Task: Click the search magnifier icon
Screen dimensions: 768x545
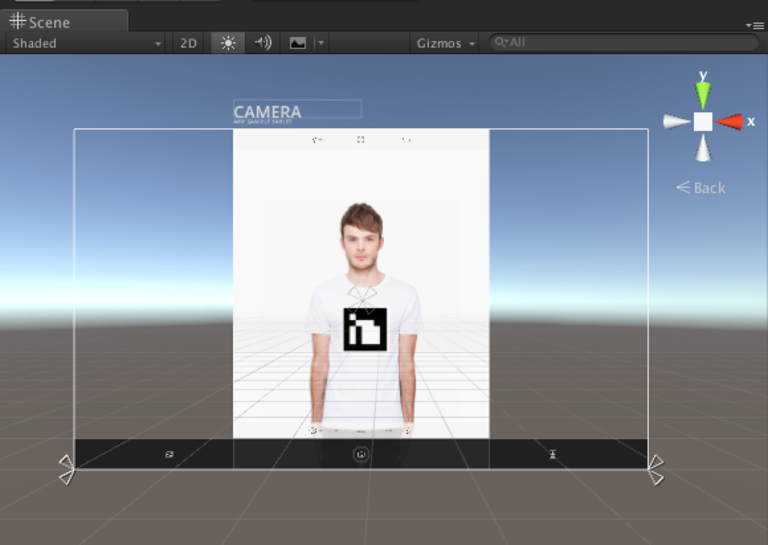Action: pyautogui.click(x=499, y=42)
